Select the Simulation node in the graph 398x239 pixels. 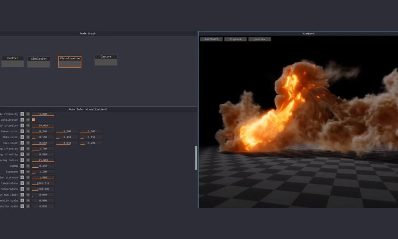pyautogui.click(x=39, y=62)
